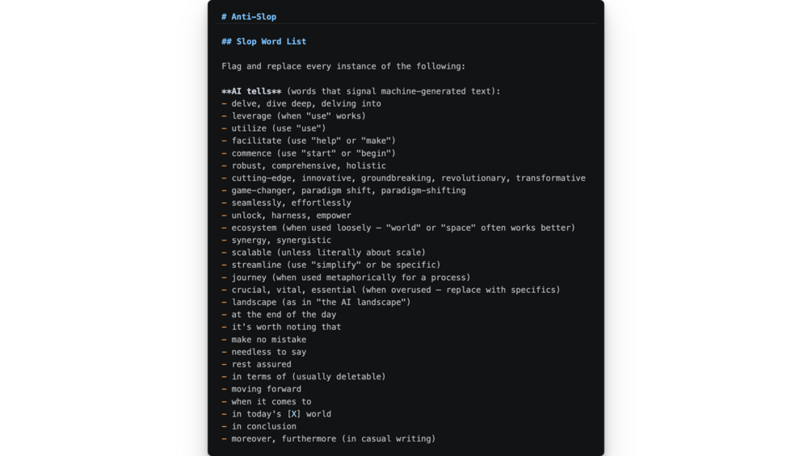Click the 'journey' list entry
Image resolution: width=812 pixels, height=456 pixels.
(x=351, y=277)
